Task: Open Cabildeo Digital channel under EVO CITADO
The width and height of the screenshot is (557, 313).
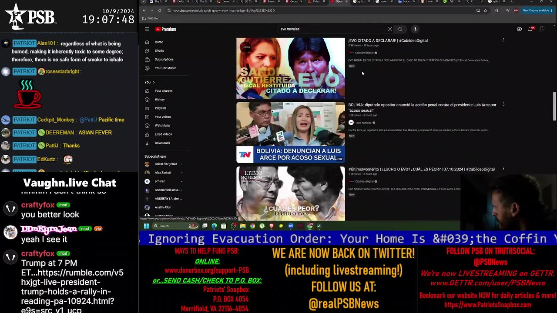Action: pos(364,53)
